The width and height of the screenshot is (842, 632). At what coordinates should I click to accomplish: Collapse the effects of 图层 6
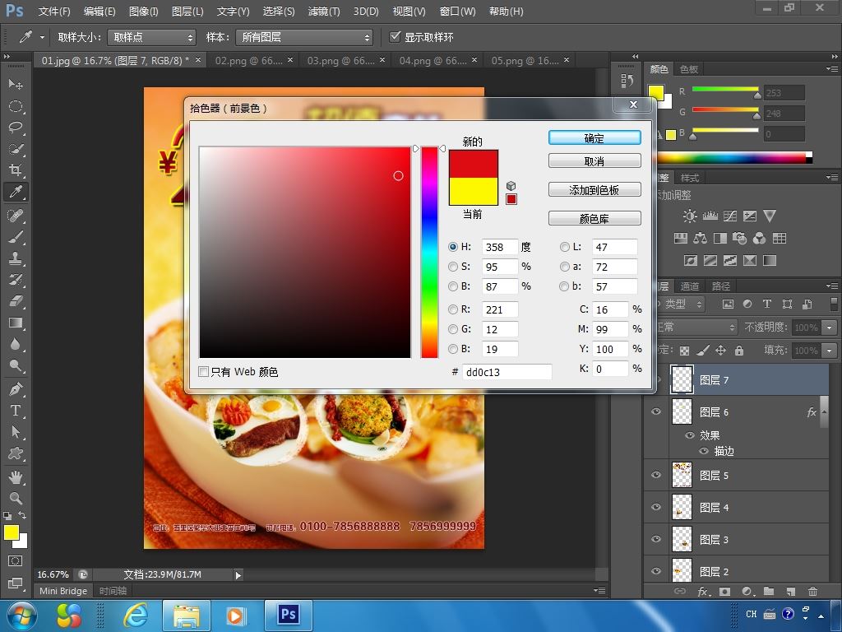[824, 411]
